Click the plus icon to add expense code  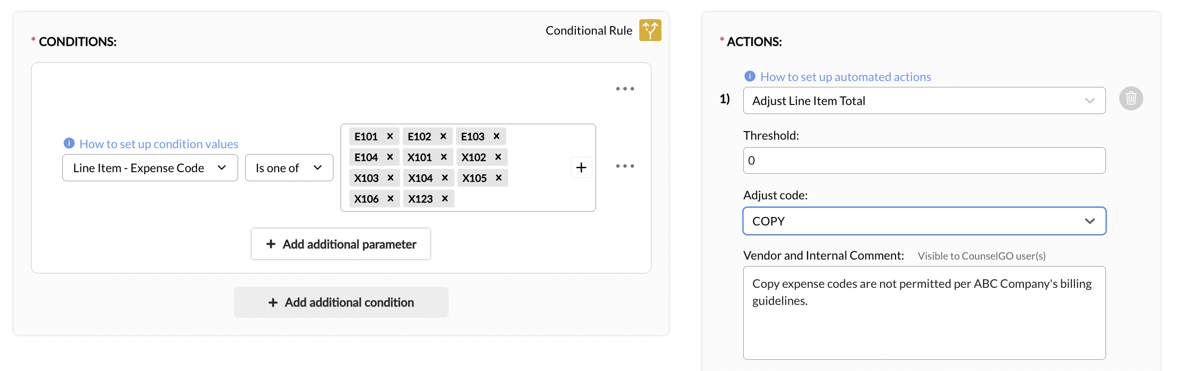pos(581,168)
